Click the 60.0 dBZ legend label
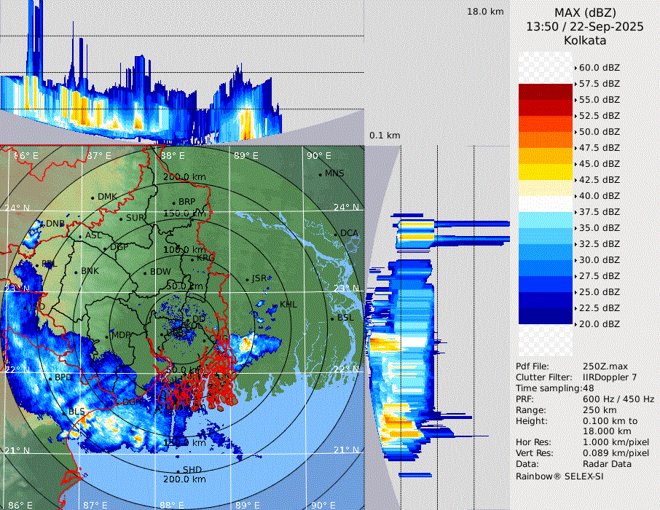This screenshot has width=660, height=510. point(599,68)
